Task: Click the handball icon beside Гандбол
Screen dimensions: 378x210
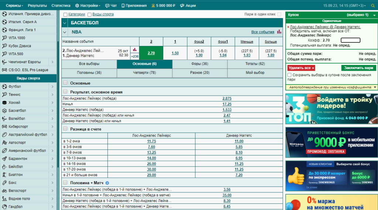Action: [x=4, y=207]
